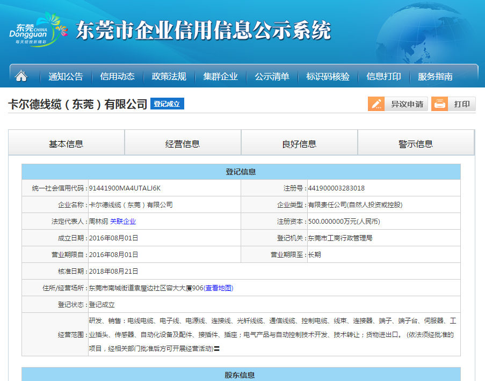Click the 打印 button
485x381 pixels.
[x=453, y=104]
